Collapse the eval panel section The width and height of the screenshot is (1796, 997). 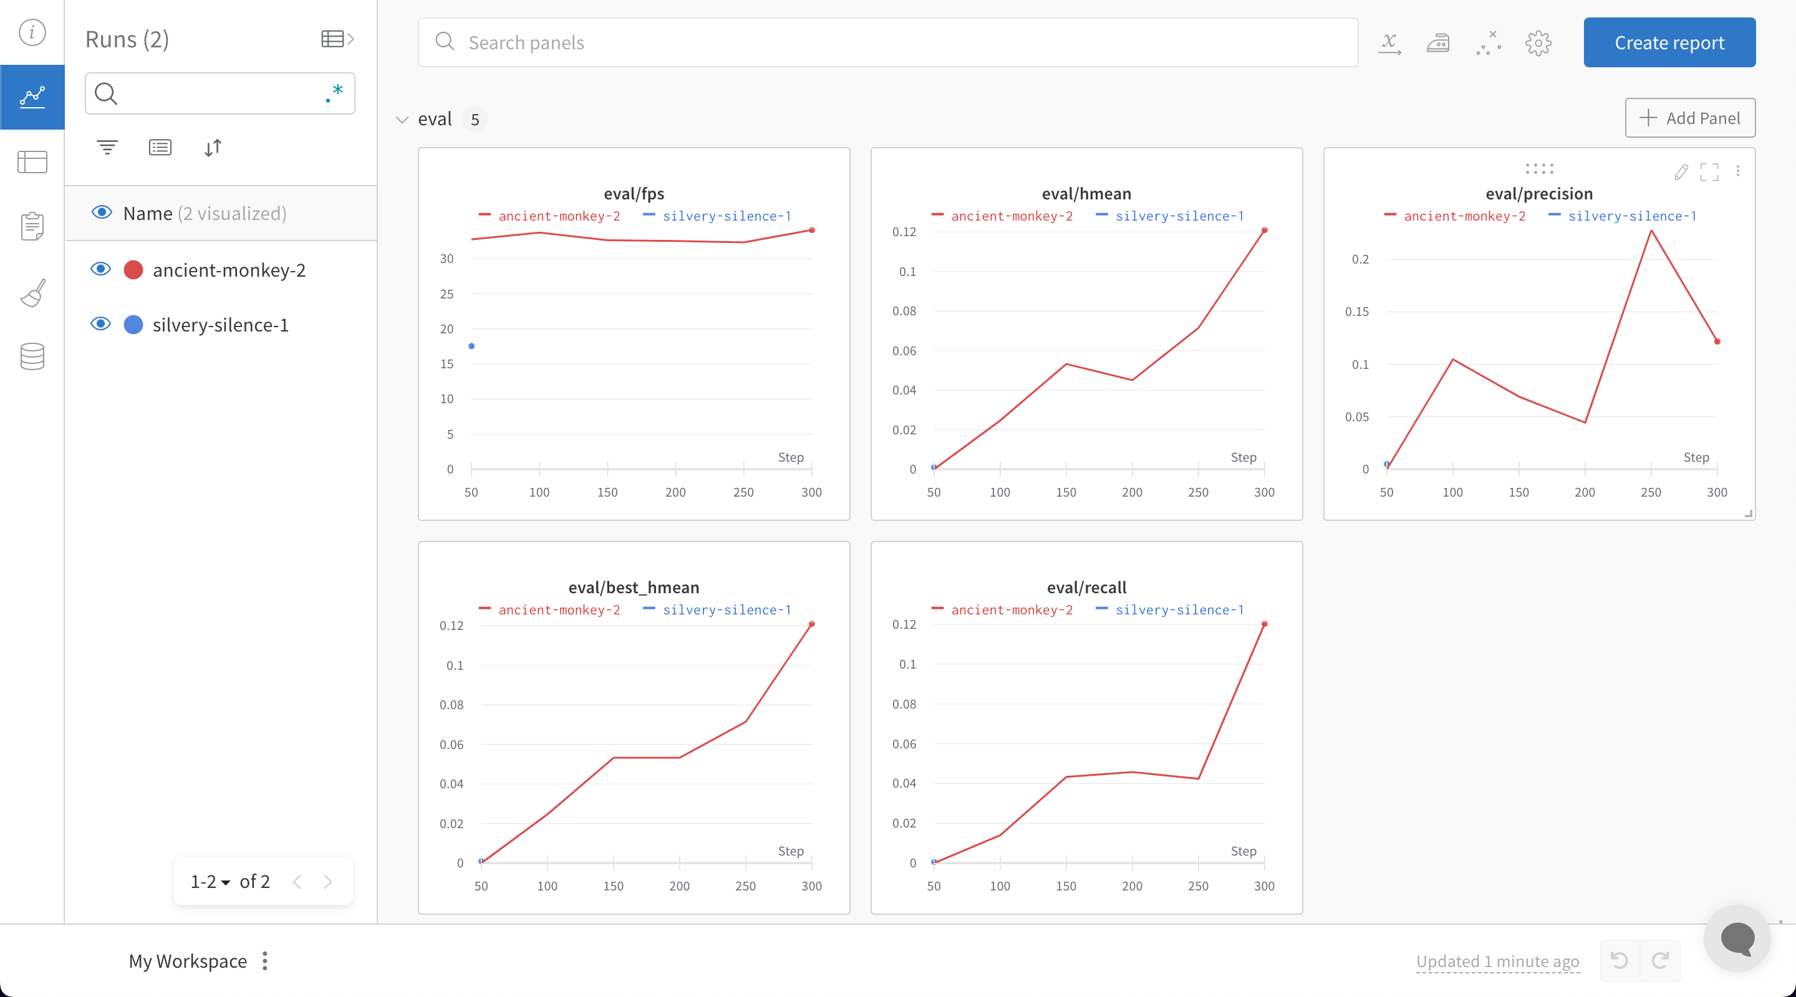(402, 118)
